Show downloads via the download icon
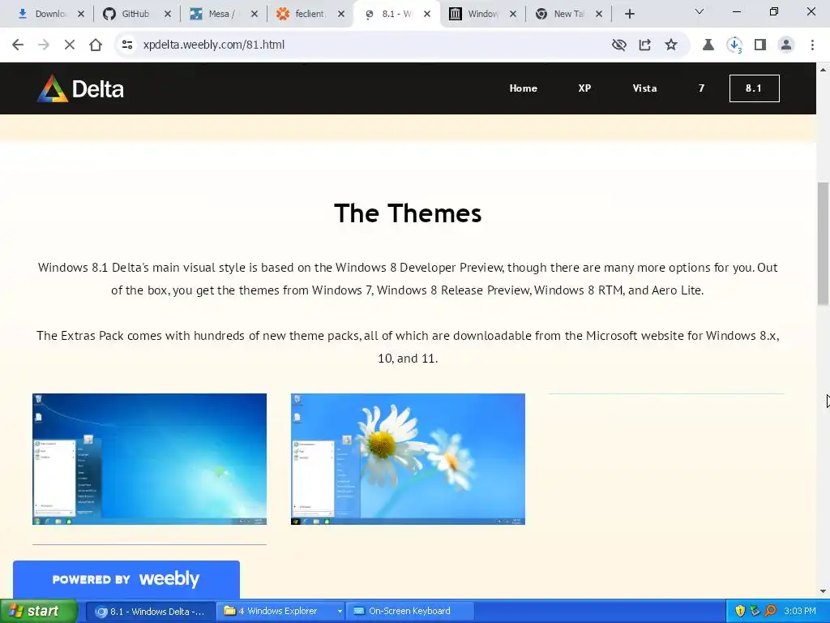 tap(734, 45)
